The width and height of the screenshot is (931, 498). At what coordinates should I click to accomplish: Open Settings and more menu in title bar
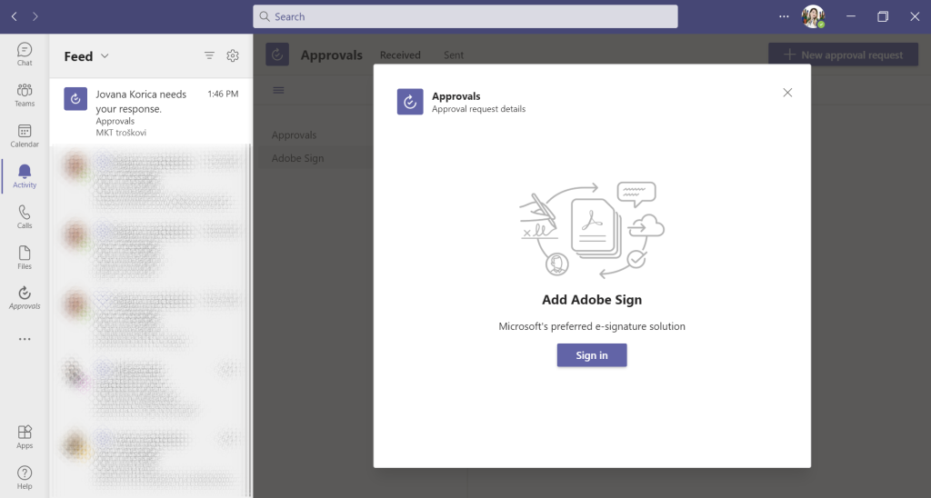[785, 16]
